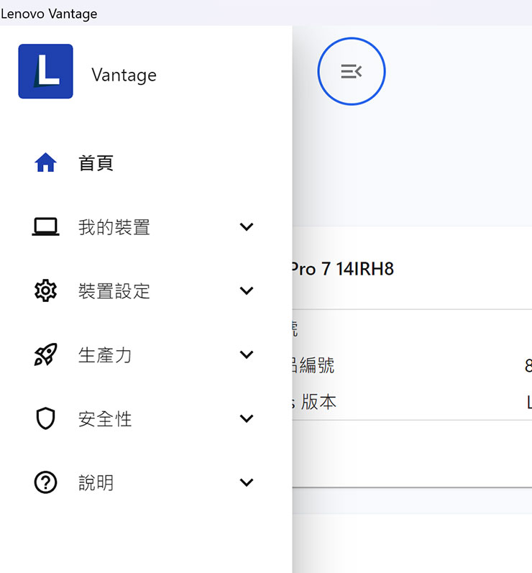The width and height of the screenshot is (532, 573).
Task: Expand the 裝置設定 chevron
Action: point(247,291)
